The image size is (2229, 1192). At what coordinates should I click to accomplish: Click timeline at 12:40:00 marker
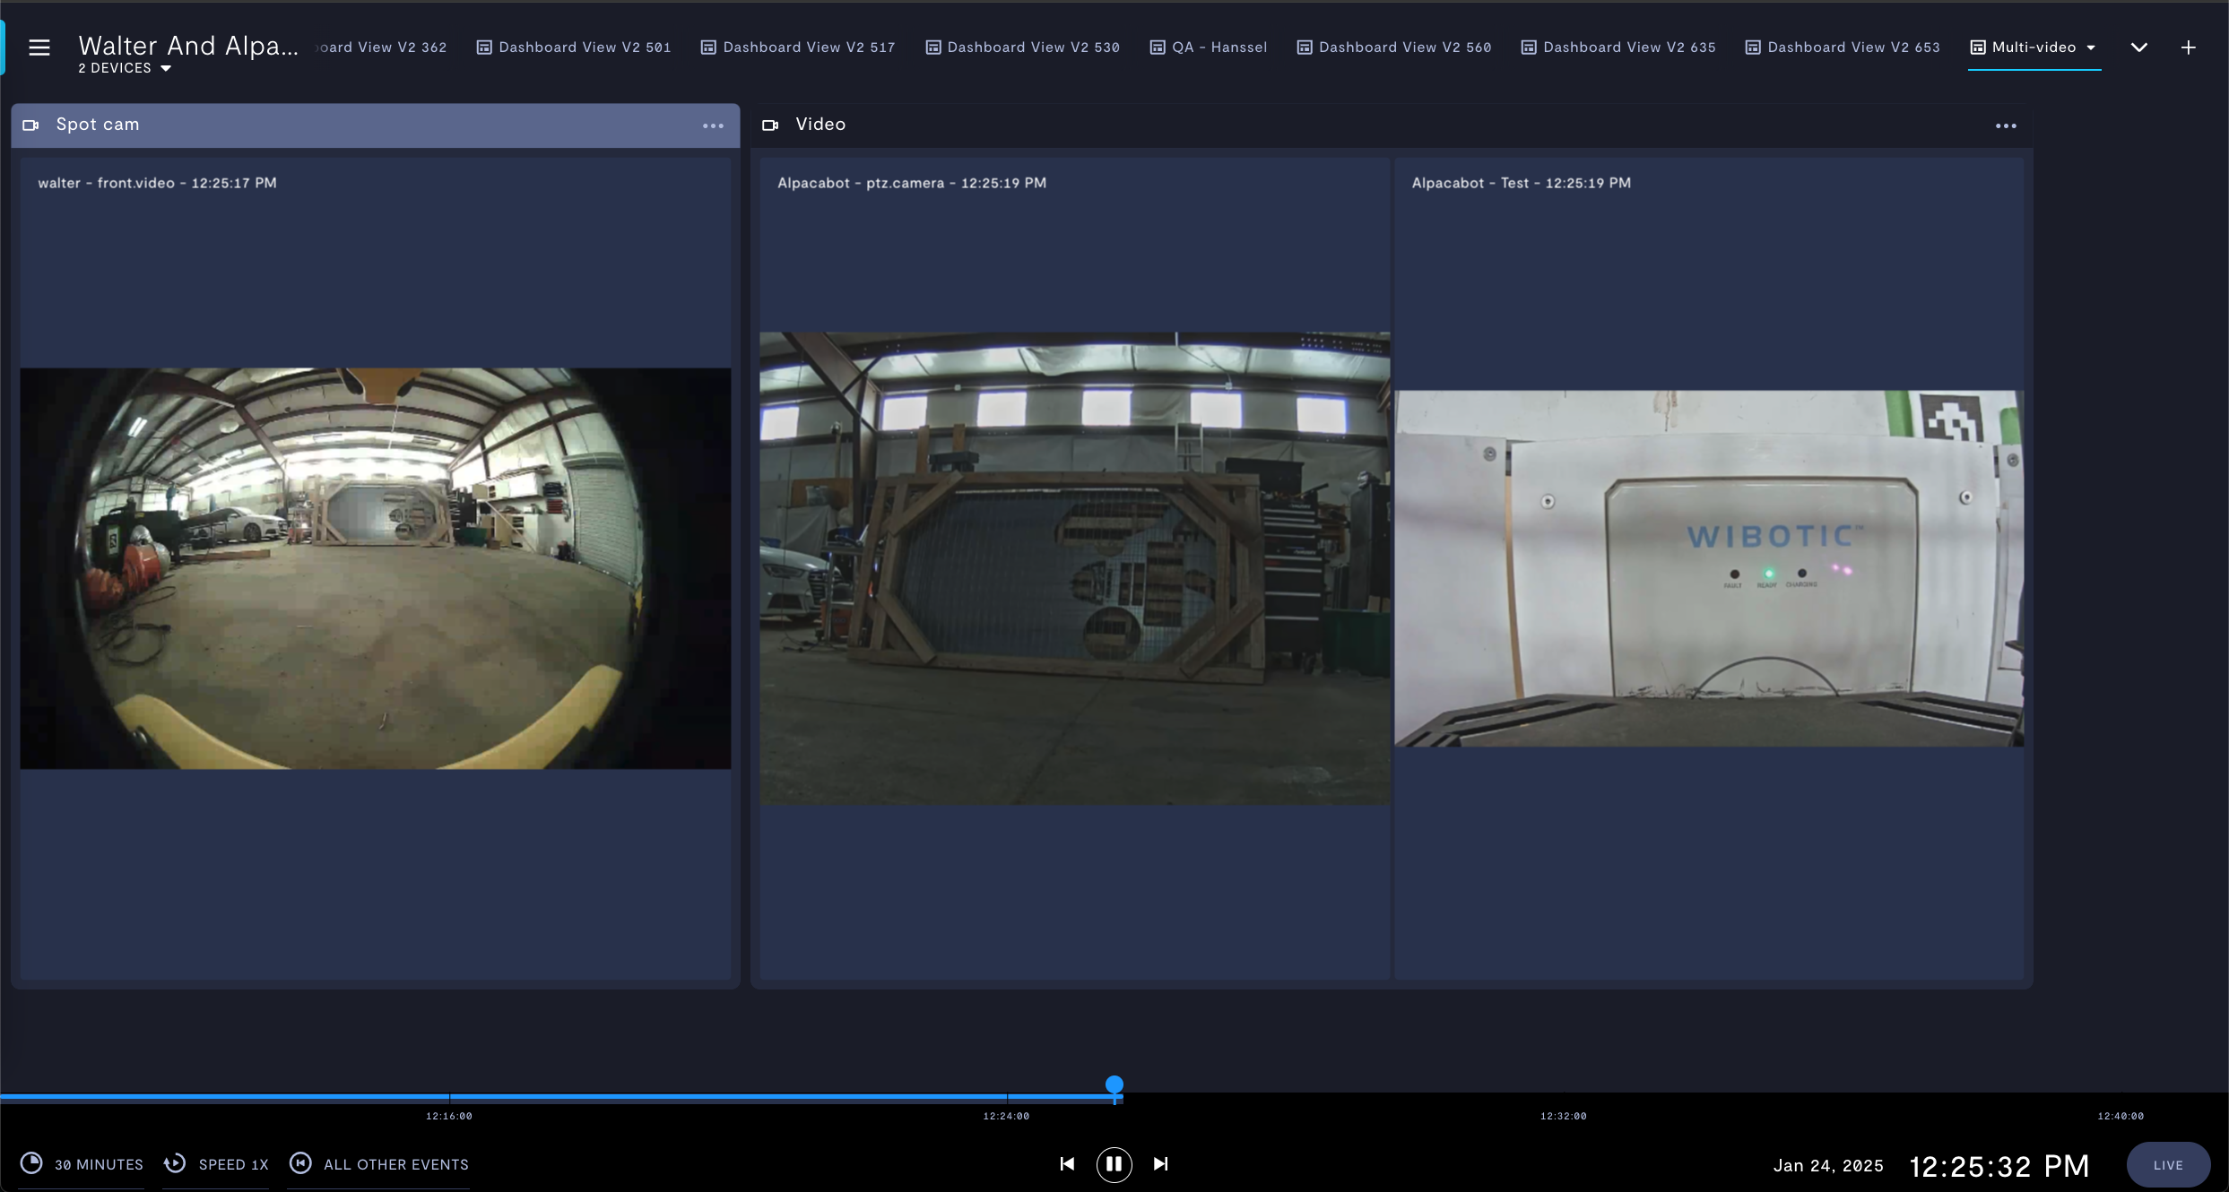click(2121, 1116)
